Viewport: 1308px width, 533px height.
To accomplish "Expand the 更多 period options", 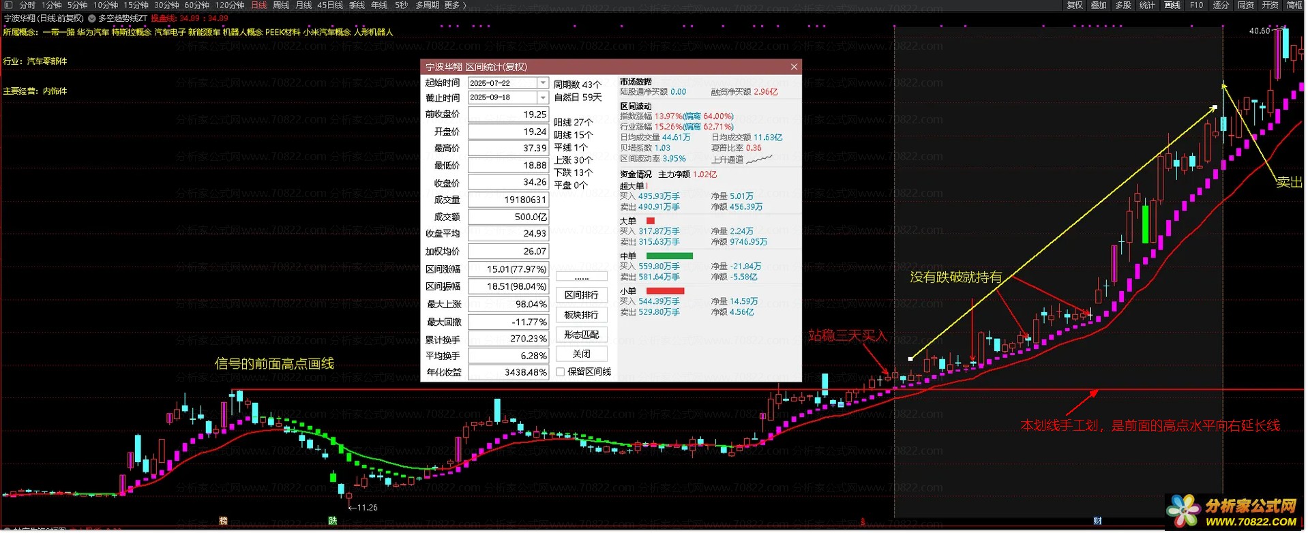I will (x=455, y=5).
